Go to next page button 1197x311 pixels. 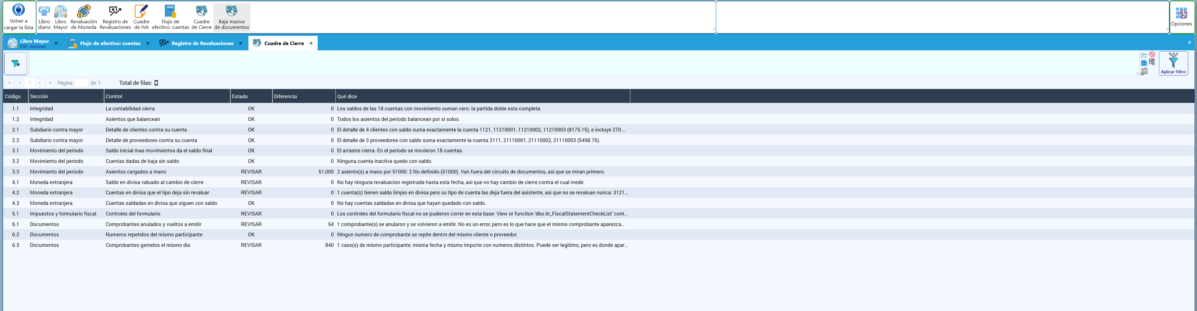point(40,83)
